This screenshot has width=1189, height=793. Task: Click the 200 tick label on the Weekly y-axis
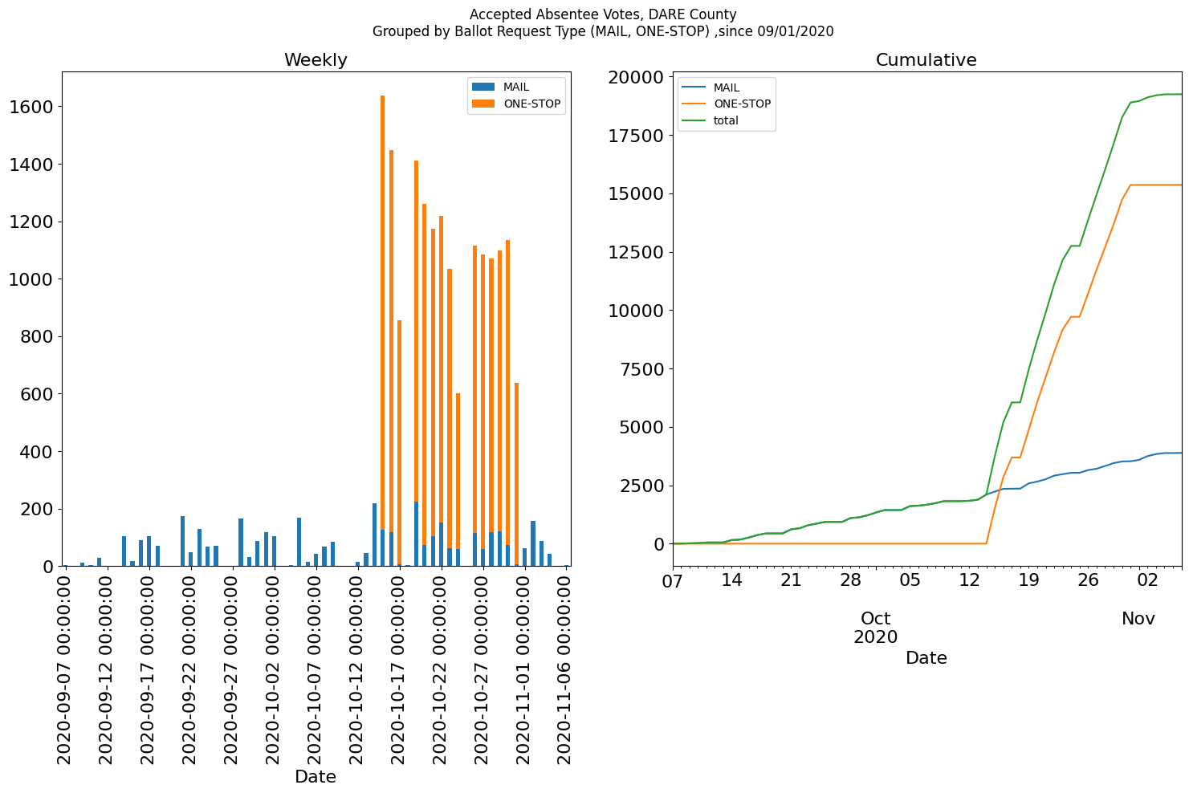pos(36,510)
